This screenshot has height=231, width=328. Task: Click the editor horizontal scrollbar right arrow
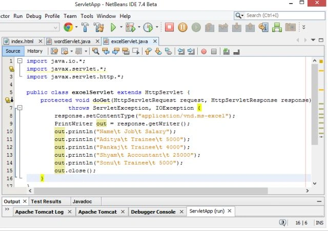(x=307, y=191)
